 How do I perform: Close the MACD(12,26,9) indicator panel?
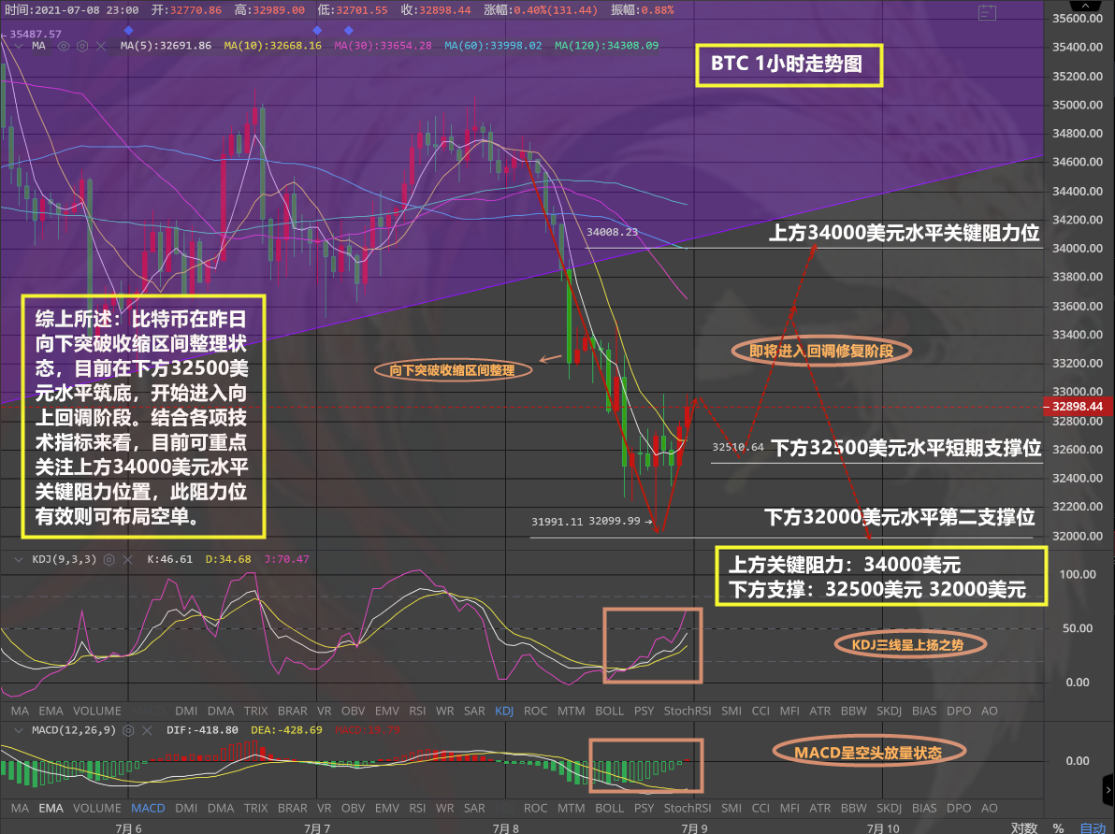pos(147,730)
